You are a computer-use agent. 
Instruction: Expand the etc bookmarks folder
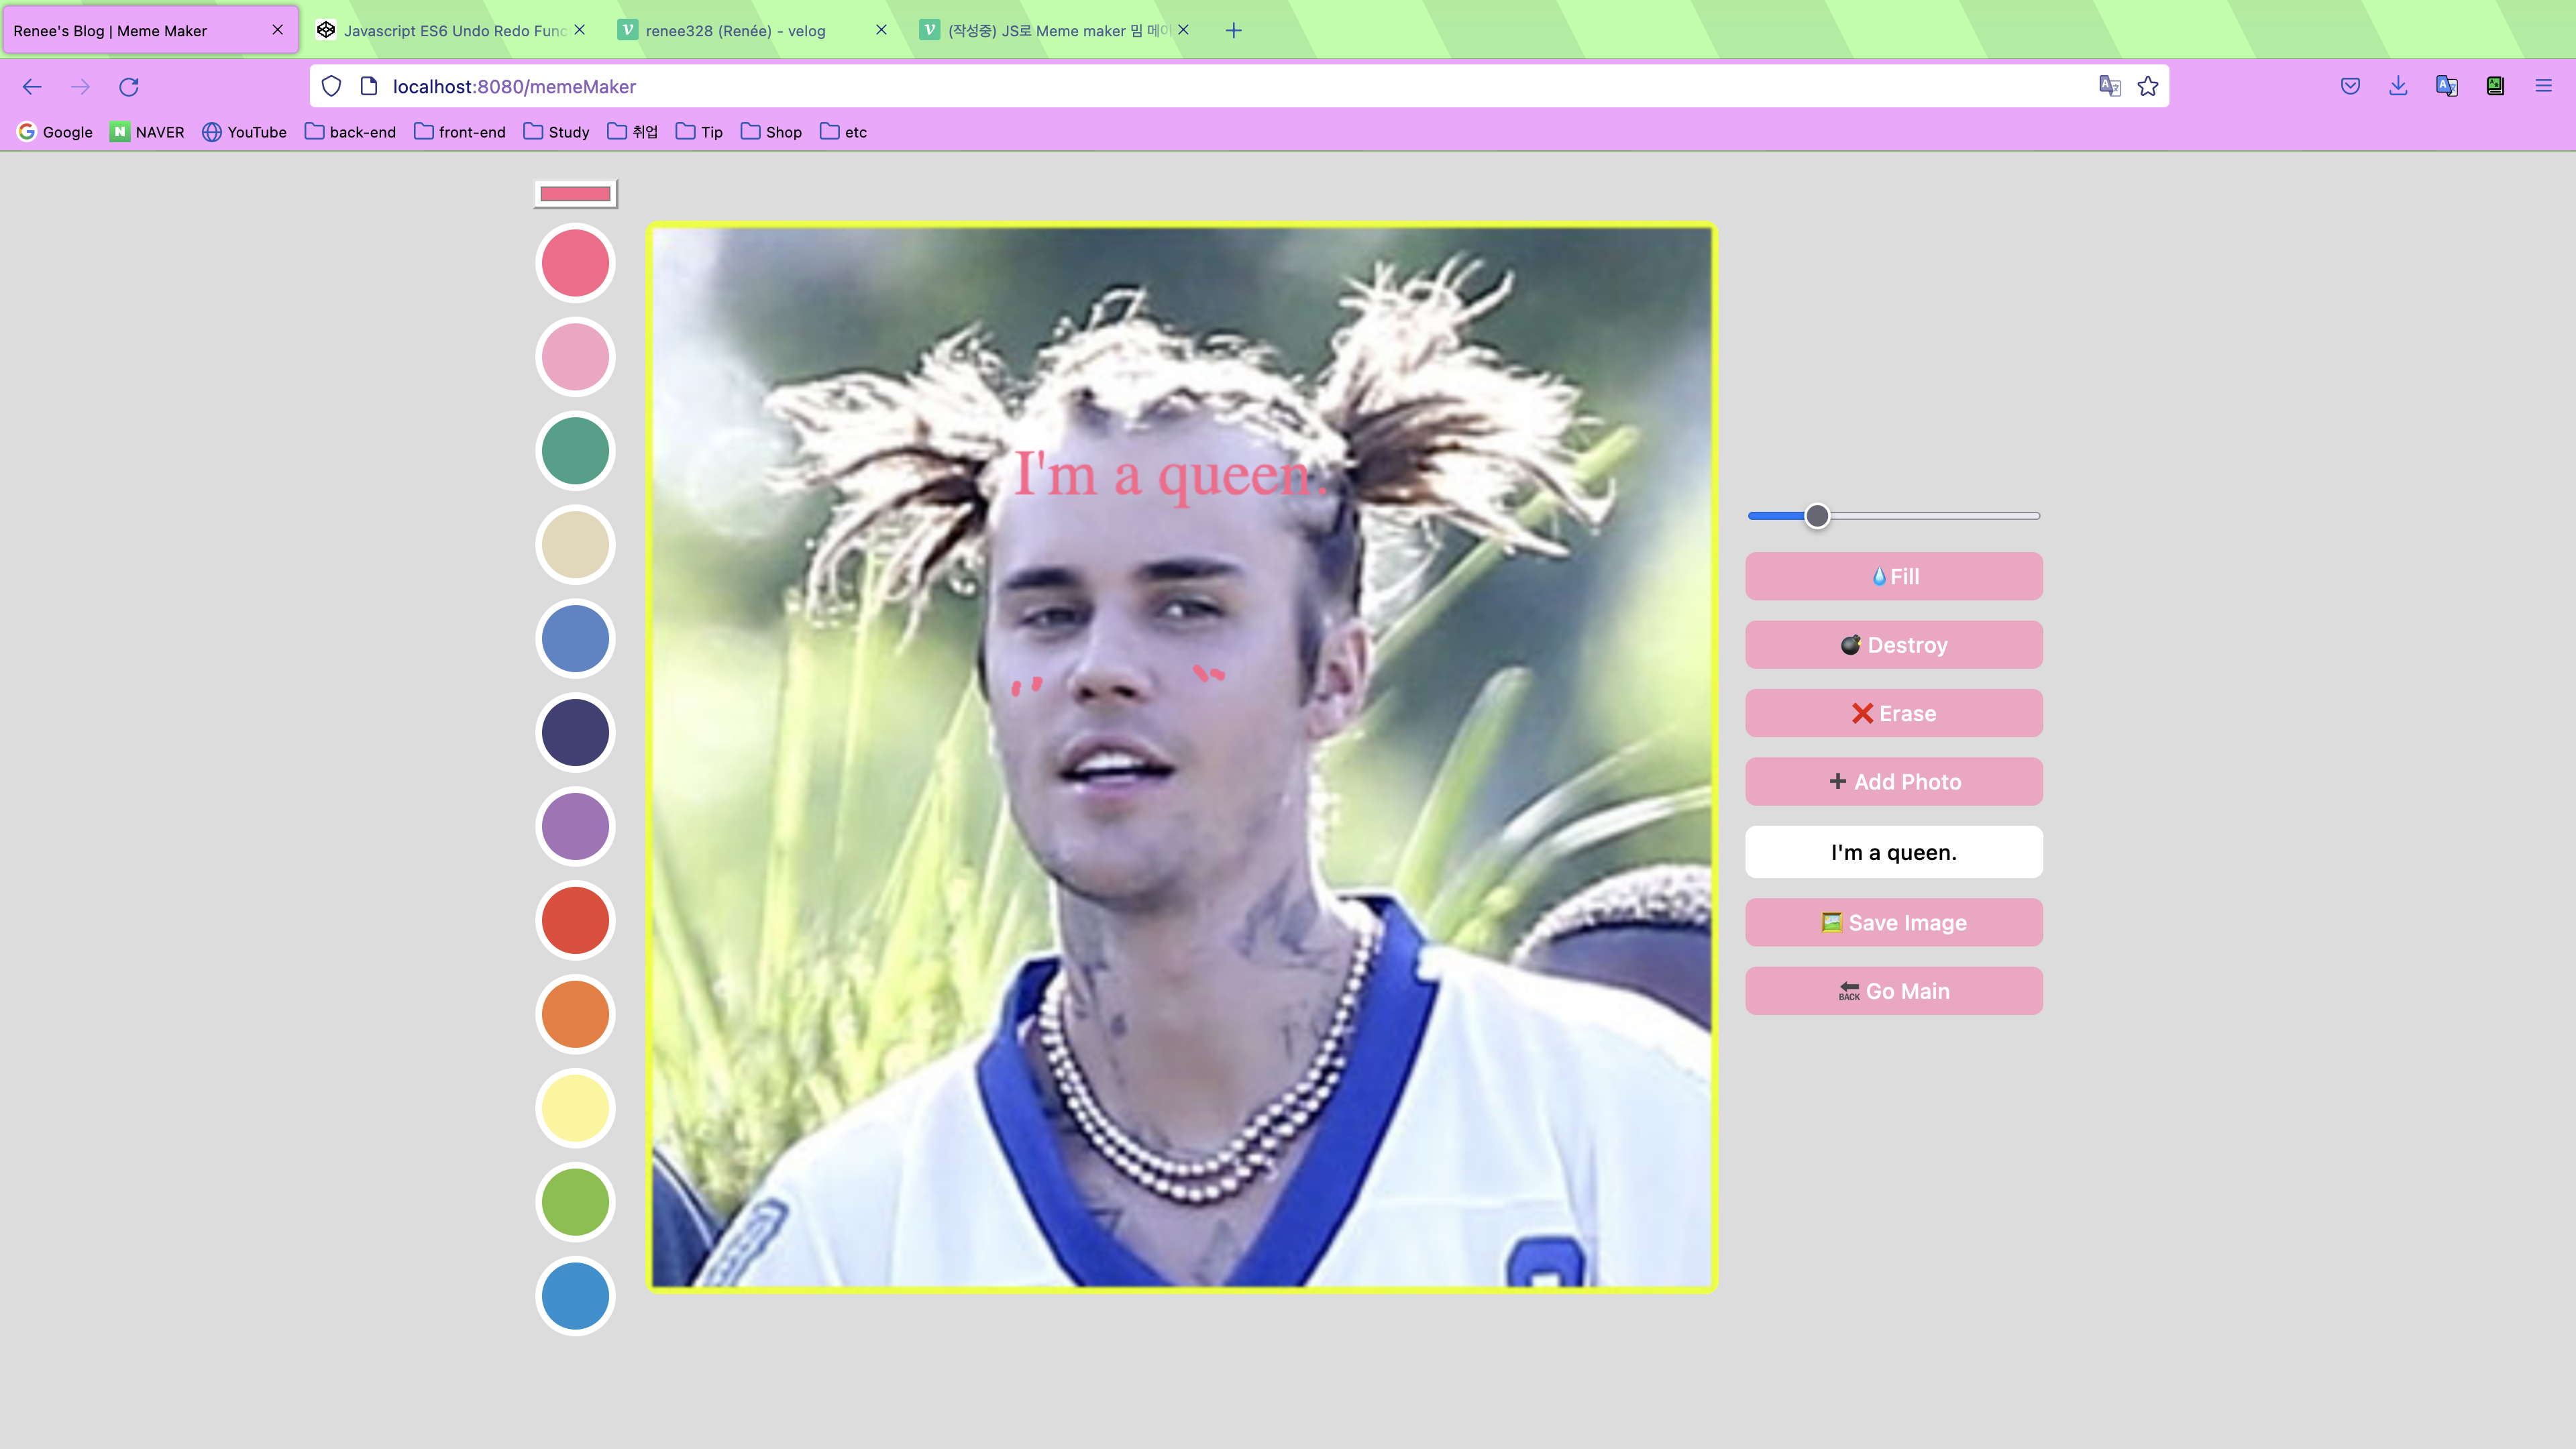tap(843, 132)
